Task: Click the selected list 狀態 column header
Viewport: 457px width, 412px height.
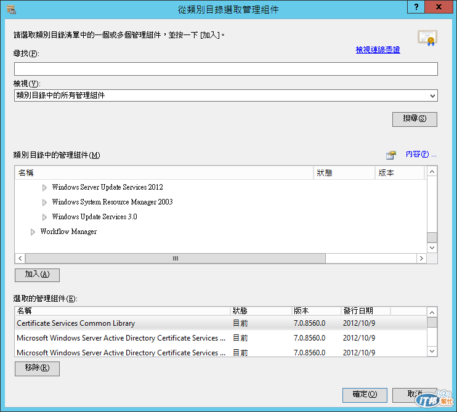Action: click(x=261, y=311)
